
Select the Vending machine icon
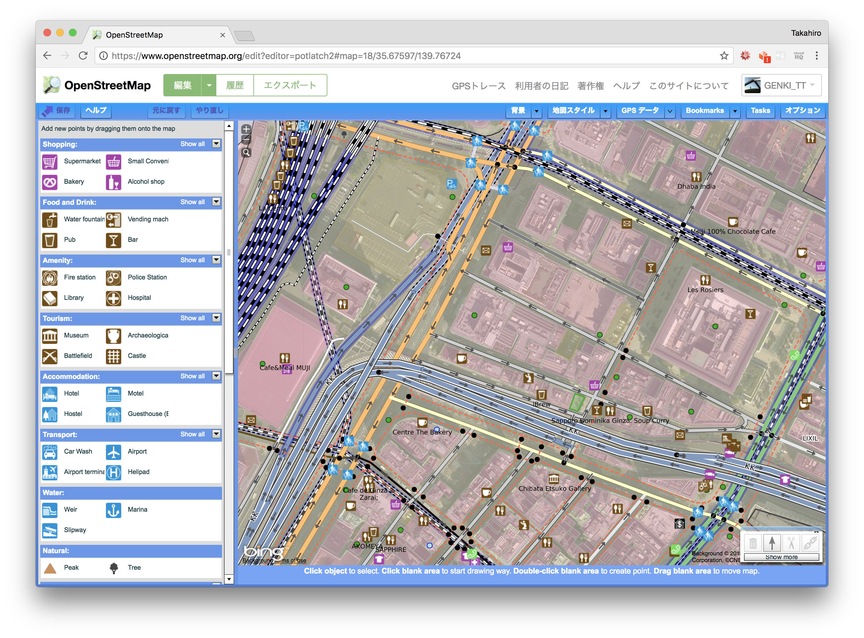[114, 219]
